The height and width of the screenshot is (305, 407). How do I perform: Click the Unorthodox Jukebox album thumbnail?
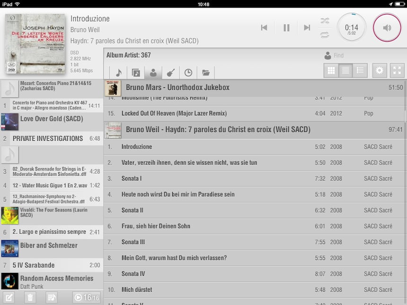113,88
